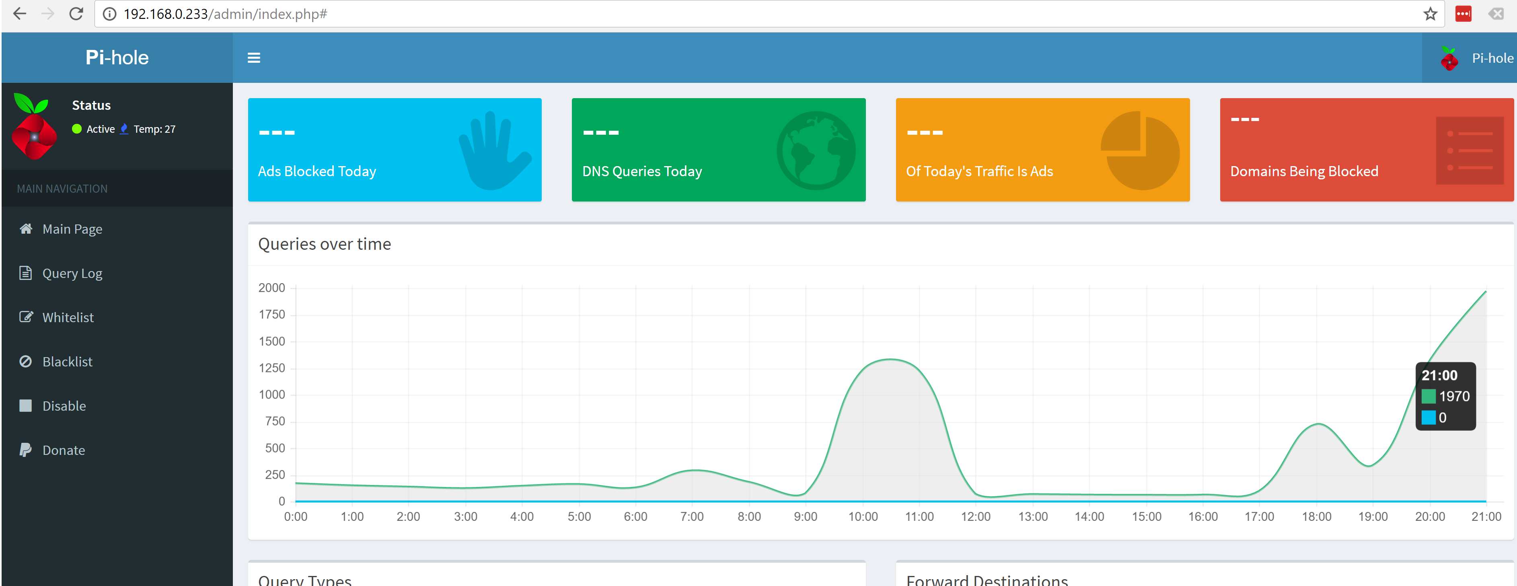Click the Of Today's Traffic Is Ads card
The image size is (1517, 586).
[1042, 150]
